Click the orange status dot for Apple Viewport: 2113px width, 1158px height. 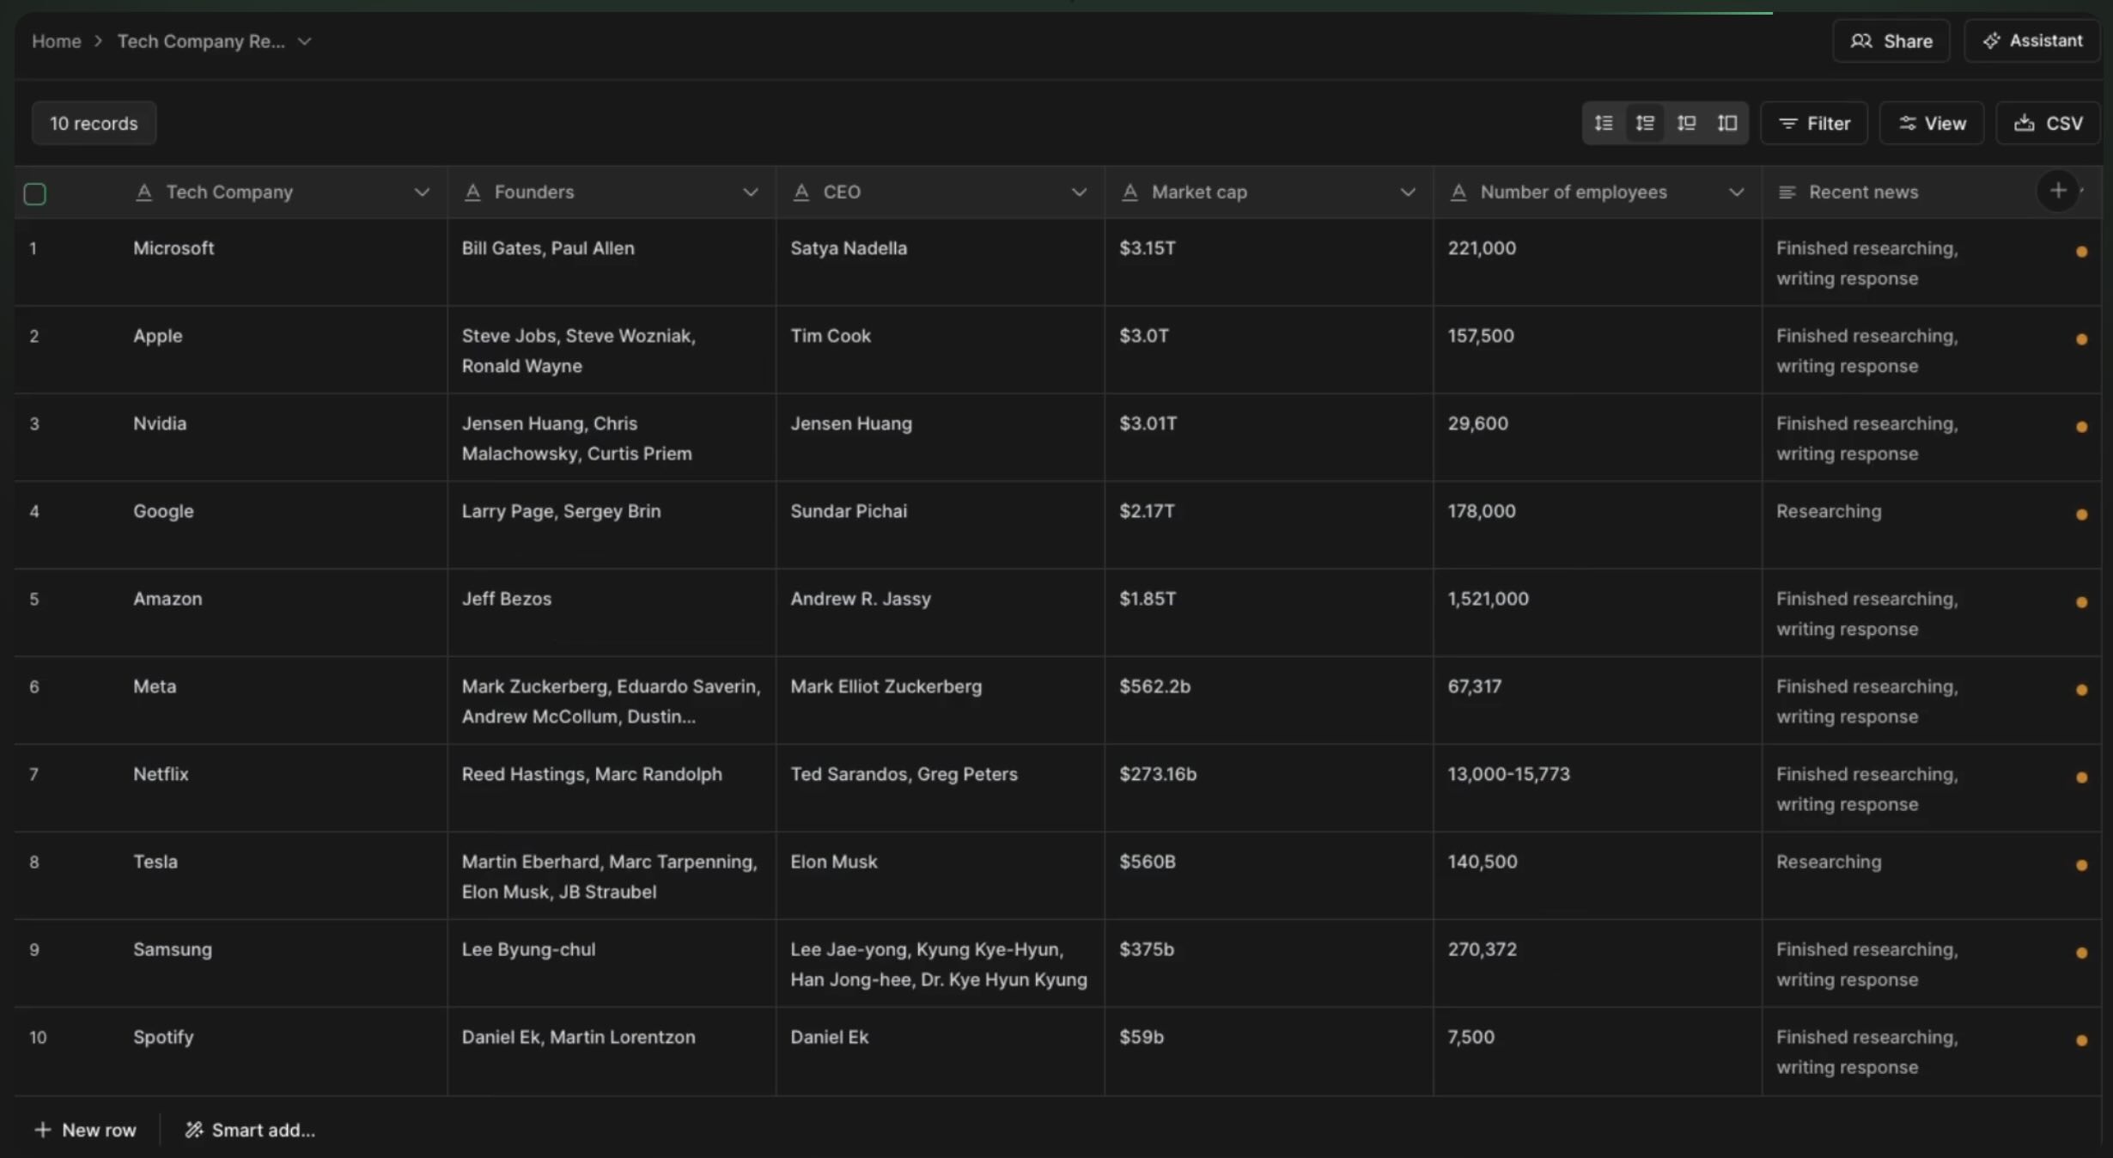[2081, 339]
